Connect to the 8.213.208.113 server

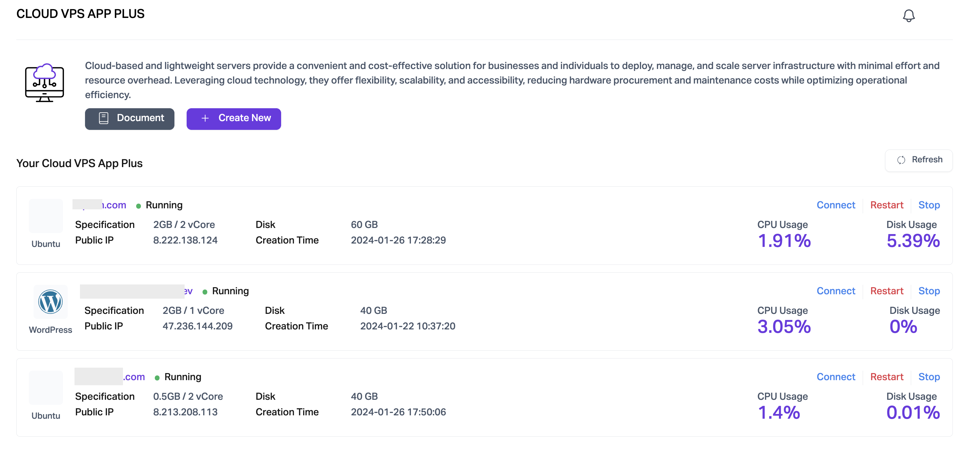coord(836,377)
